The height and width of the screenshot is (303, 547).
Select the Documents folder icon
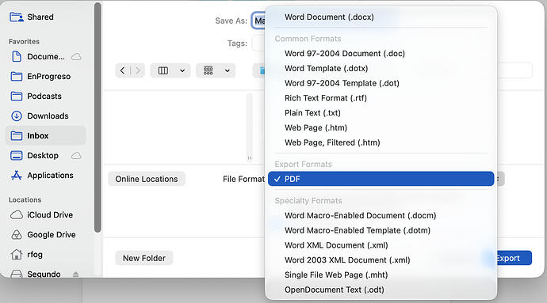point(17,56)
